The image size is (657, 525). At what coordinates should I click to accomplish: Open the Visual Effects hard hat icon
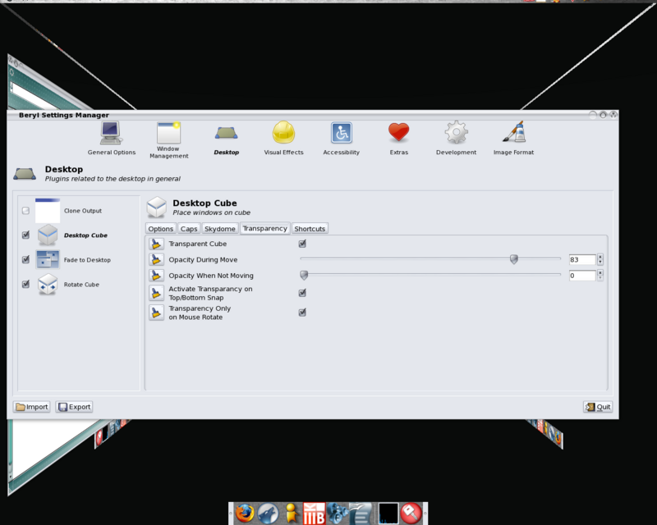pyautogui.click(x=283, y=132)
